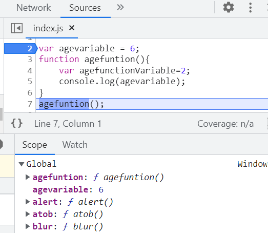The image size is (268, 233).
Task: Expand the alert function entry
Action: pyautogui.click(x=28, y=202)
